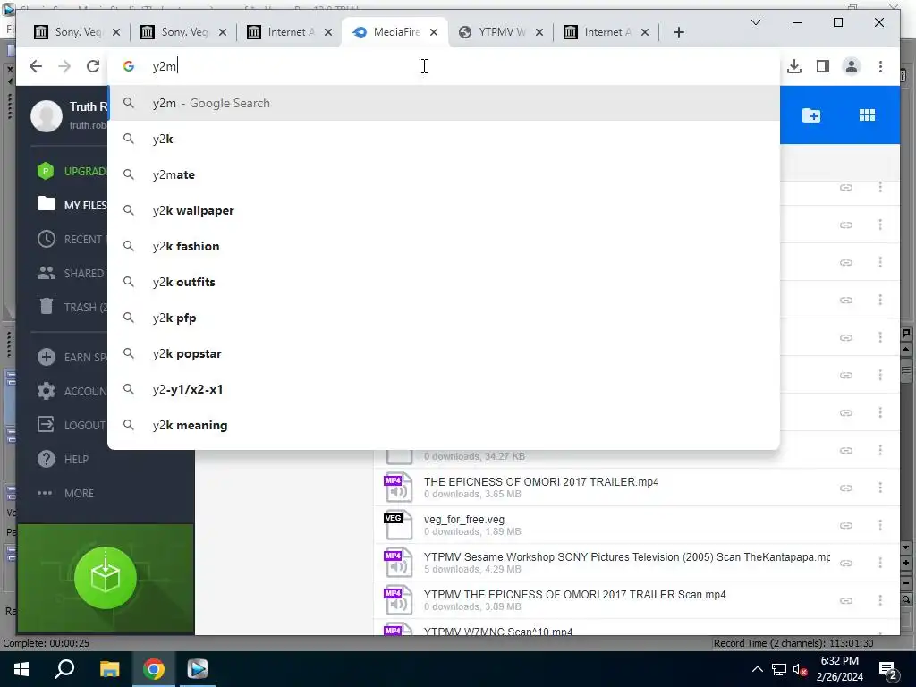Copy link for YTPMV Sesame Workshop file
The image size is (916, 687).
(845, 563)
